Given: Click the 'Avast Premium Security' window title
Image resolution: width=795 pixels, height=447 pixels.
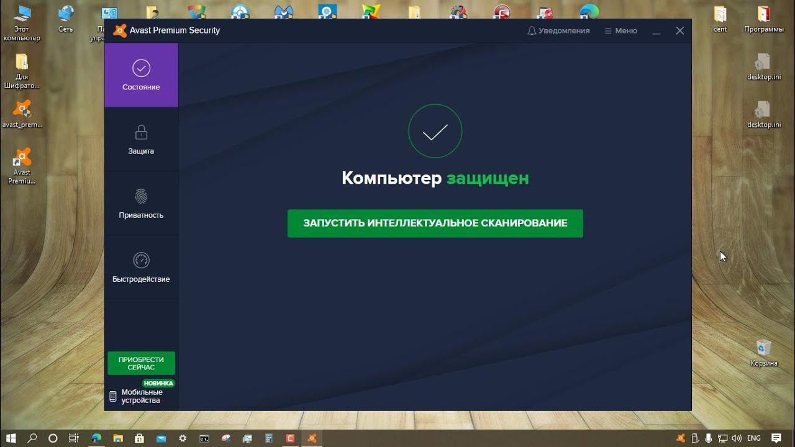Looking at the screenshot, I should pyautogui.click(x=175, y=30).
